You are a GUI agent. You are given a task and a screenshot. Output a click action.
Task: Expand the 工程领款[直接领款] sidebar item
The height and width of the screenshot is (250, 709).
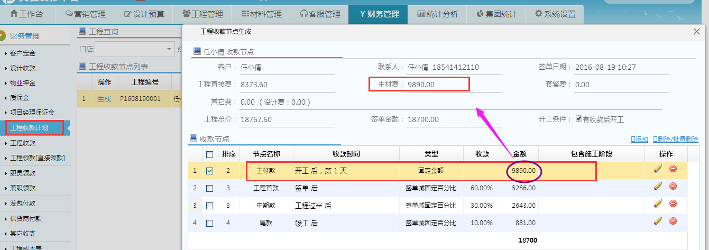click(x=37, y=158)
